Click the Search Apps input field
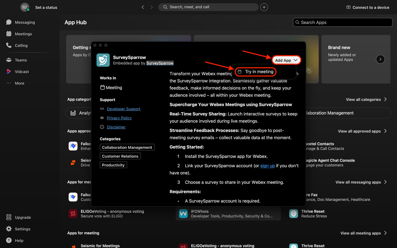 [x=343, y=22]
